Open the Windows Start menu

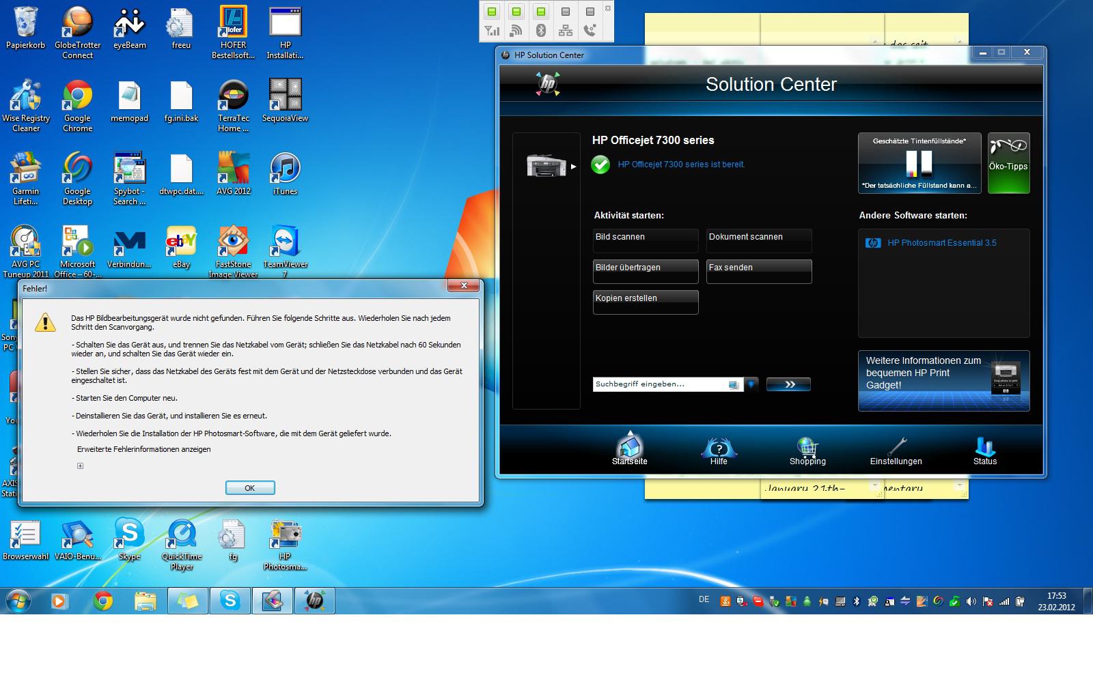pyautogui.click(x=18, y=601)
